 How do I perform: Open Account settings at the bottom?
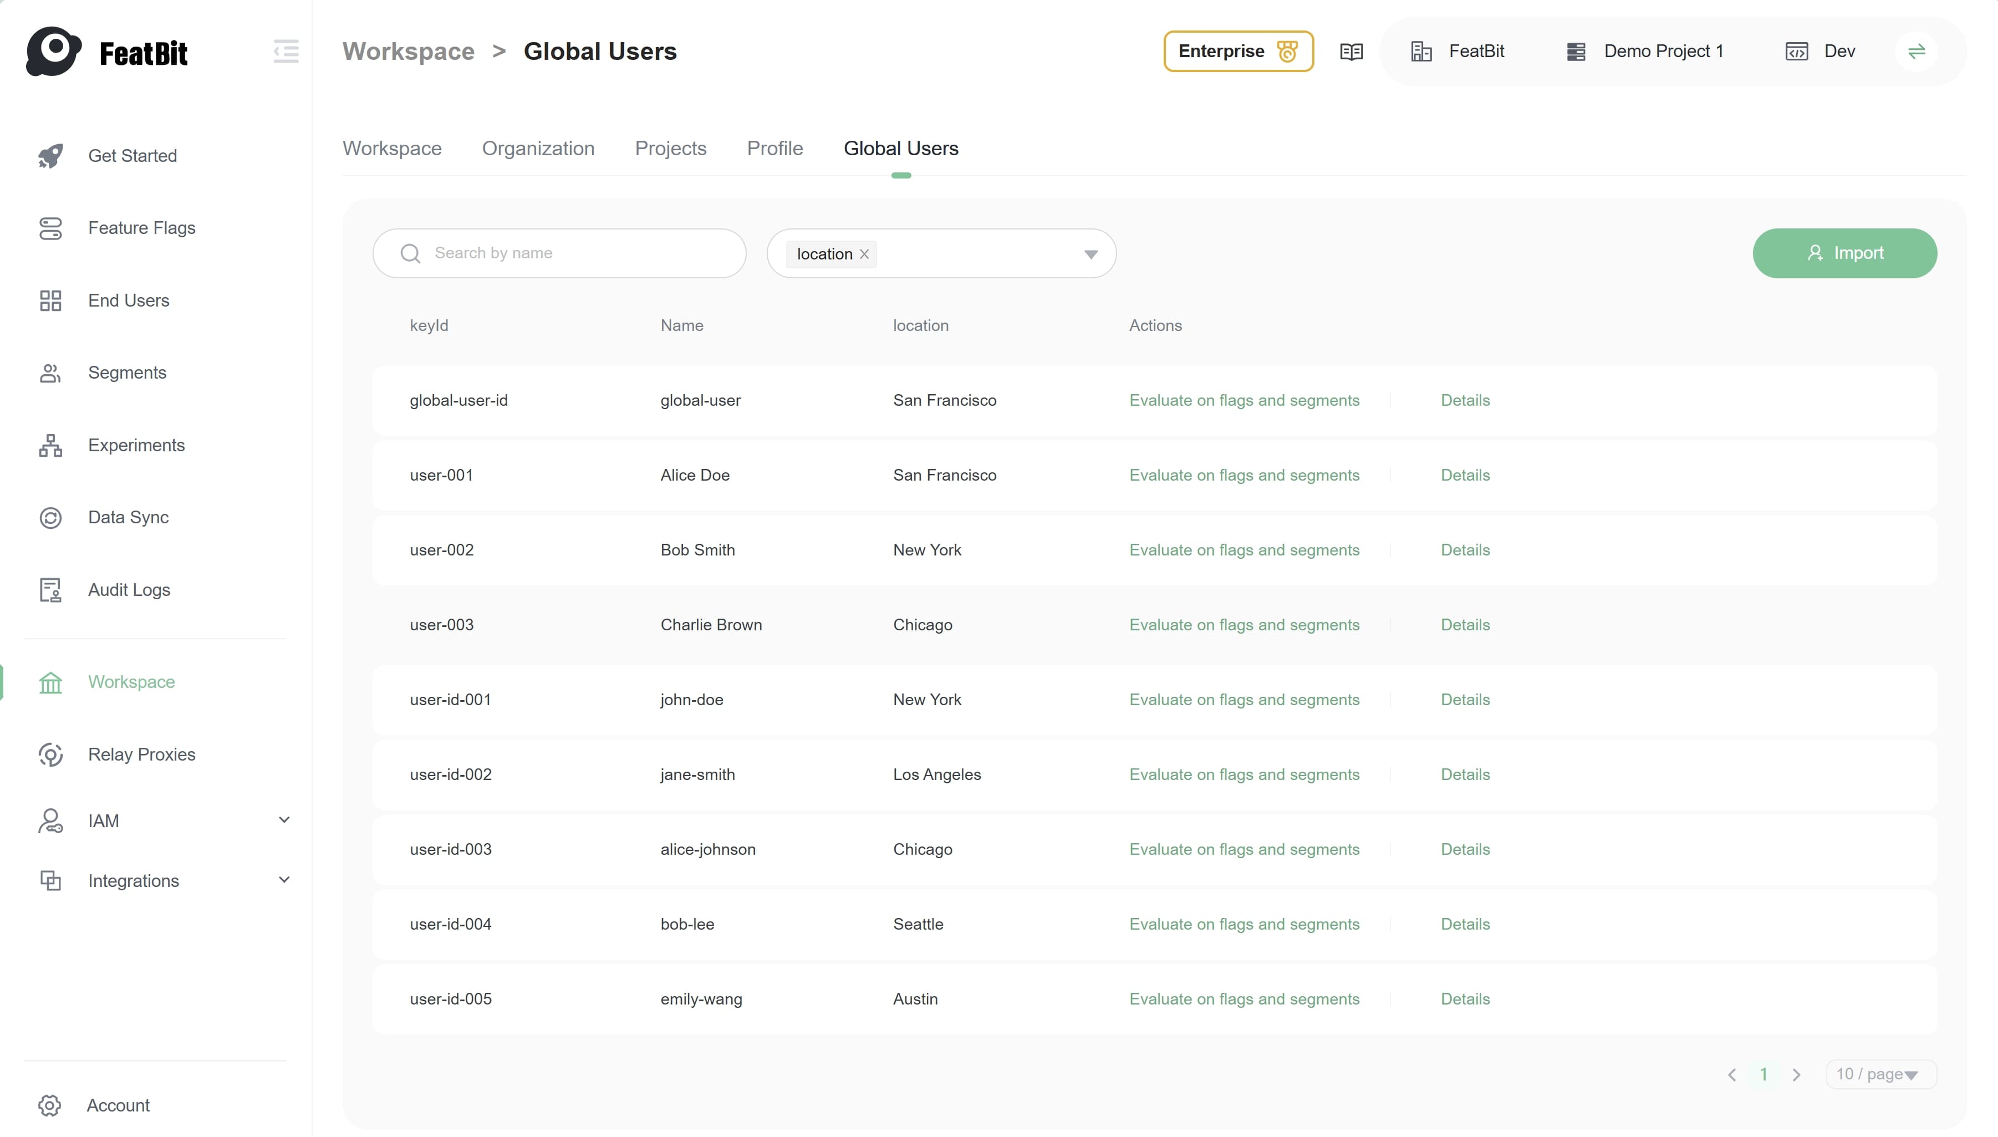tap(118, 1105)
